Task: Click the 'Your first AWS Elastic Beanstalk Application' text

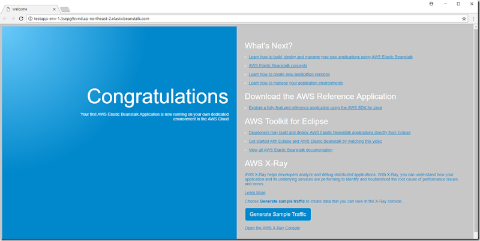Action: [155, 116]
